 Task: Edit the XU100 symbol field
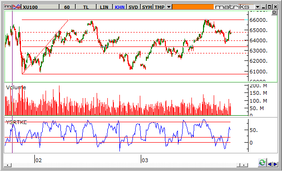point(40,7)
